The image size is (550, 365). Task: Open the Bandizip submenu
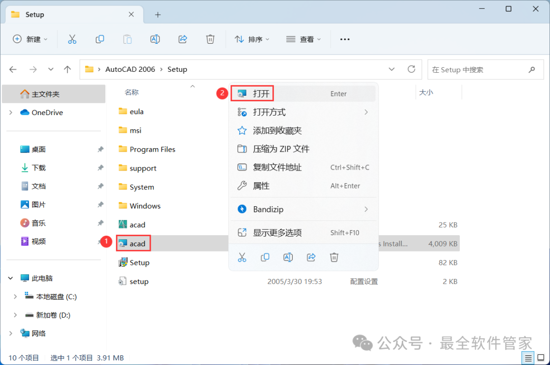[303, 209]
